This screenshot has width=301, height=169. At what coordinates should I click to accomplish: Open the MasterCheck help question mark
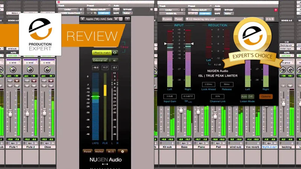point(127,19)
